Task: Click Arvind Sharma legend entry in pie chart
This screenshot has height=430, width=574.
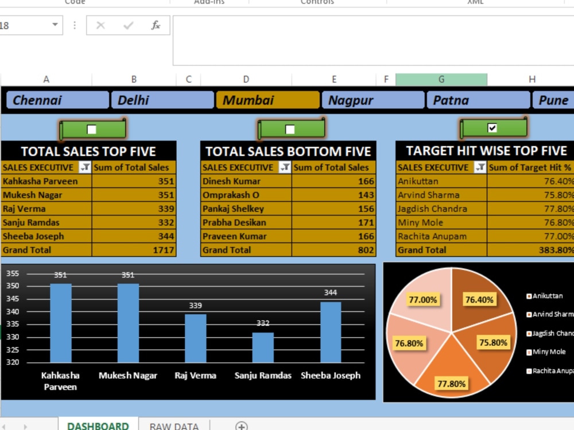Action: click(550, 314)
